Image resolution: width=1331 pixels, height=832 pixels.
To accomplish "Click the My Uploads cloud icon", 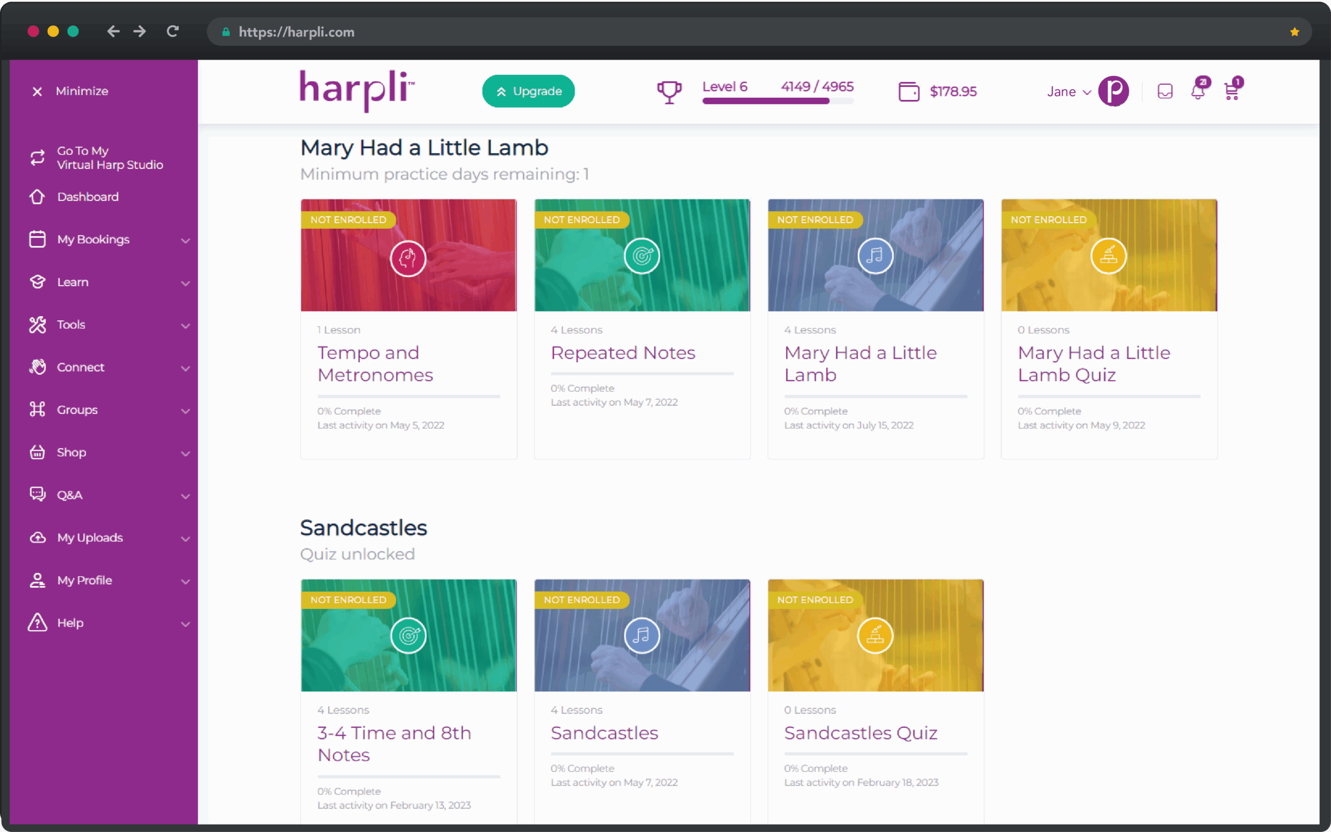I will point(37,538).
